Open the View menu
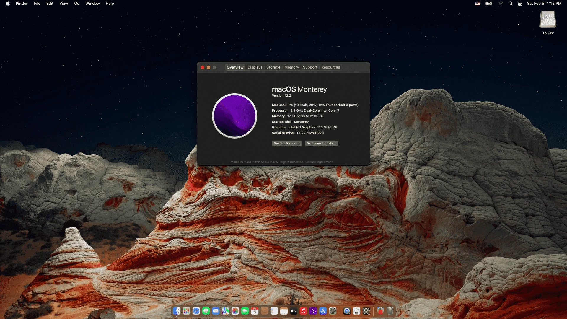This screenshot has height=319, width=567. pyautogui.click(x=63, y=4)
